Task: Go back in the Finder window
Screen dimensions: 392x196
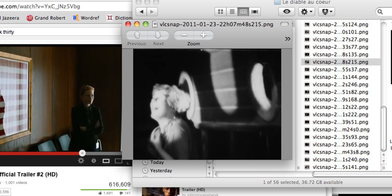Action: coord(141,12)
